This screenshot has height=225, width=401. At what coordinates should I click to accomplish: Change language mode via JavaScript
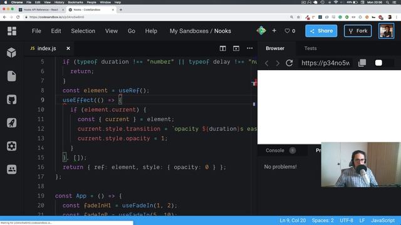tap(383, 221)
